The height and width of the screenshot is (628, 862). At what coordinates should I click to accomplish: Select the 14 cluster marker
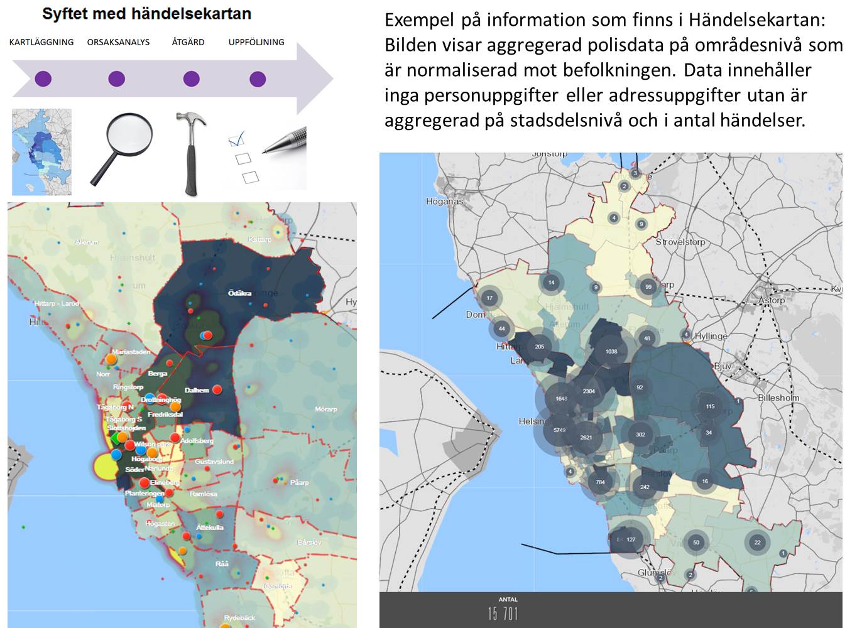click(551, 283)
